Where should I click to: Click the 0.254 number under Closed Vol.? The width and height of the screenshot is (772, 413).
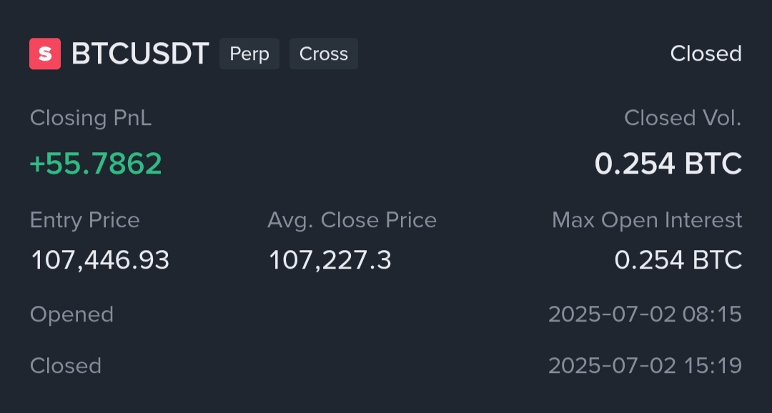635,164
